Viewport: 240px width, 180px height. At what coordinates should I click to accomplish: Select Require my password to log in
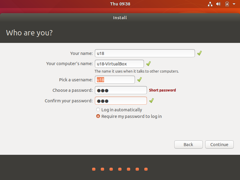tap(98, 116)
